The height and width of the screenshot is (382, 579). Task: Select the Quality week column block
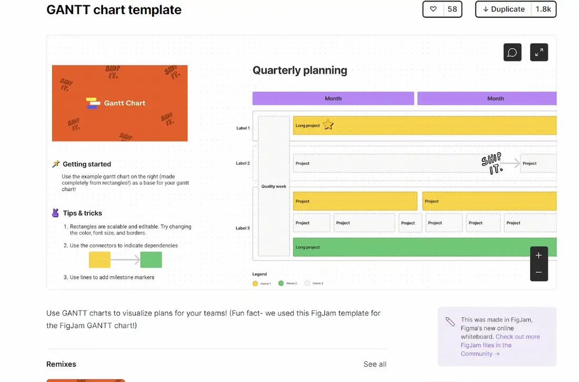pyautogui.click(x=274, y=186)
